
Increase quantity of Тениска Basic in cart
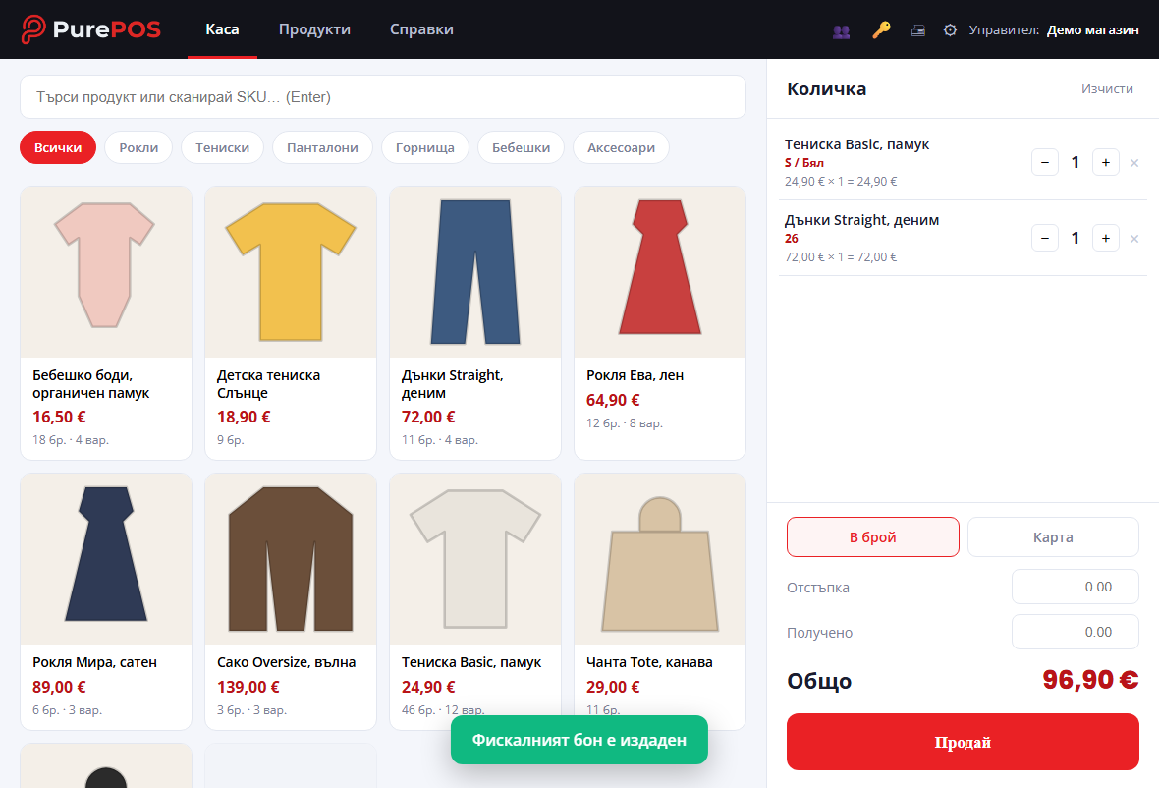tap(1105, 163)
